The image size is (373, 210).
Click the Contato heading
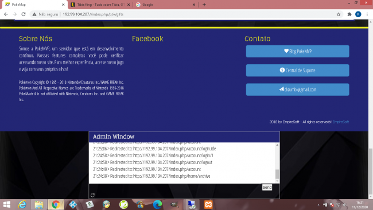(258, 39)
